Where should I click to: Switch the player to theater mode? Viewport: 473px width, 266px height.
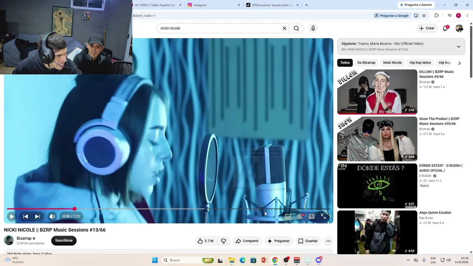click(x=312, y=216)
